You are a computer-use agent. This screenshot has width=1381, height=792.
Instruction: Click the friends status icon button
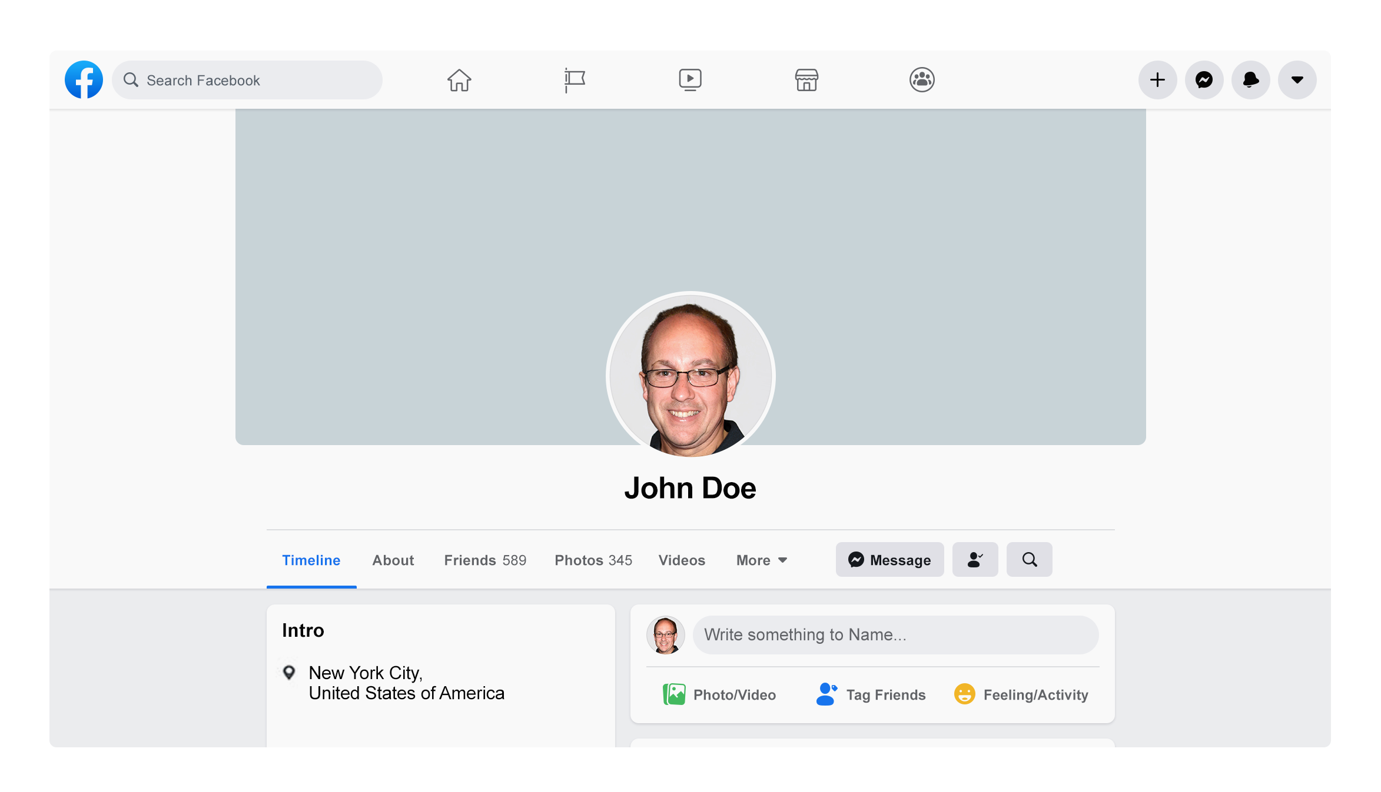tap(975, 560)
